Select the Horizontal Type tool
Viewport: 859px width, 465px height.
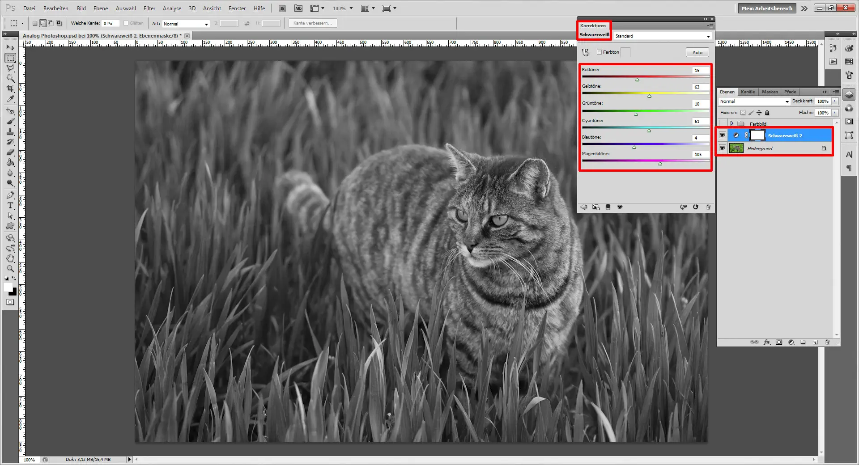(10, 206)
